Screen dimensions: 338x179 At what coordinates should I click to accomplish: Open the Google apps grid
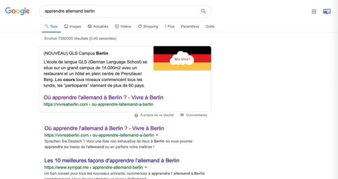click(314, 12)
